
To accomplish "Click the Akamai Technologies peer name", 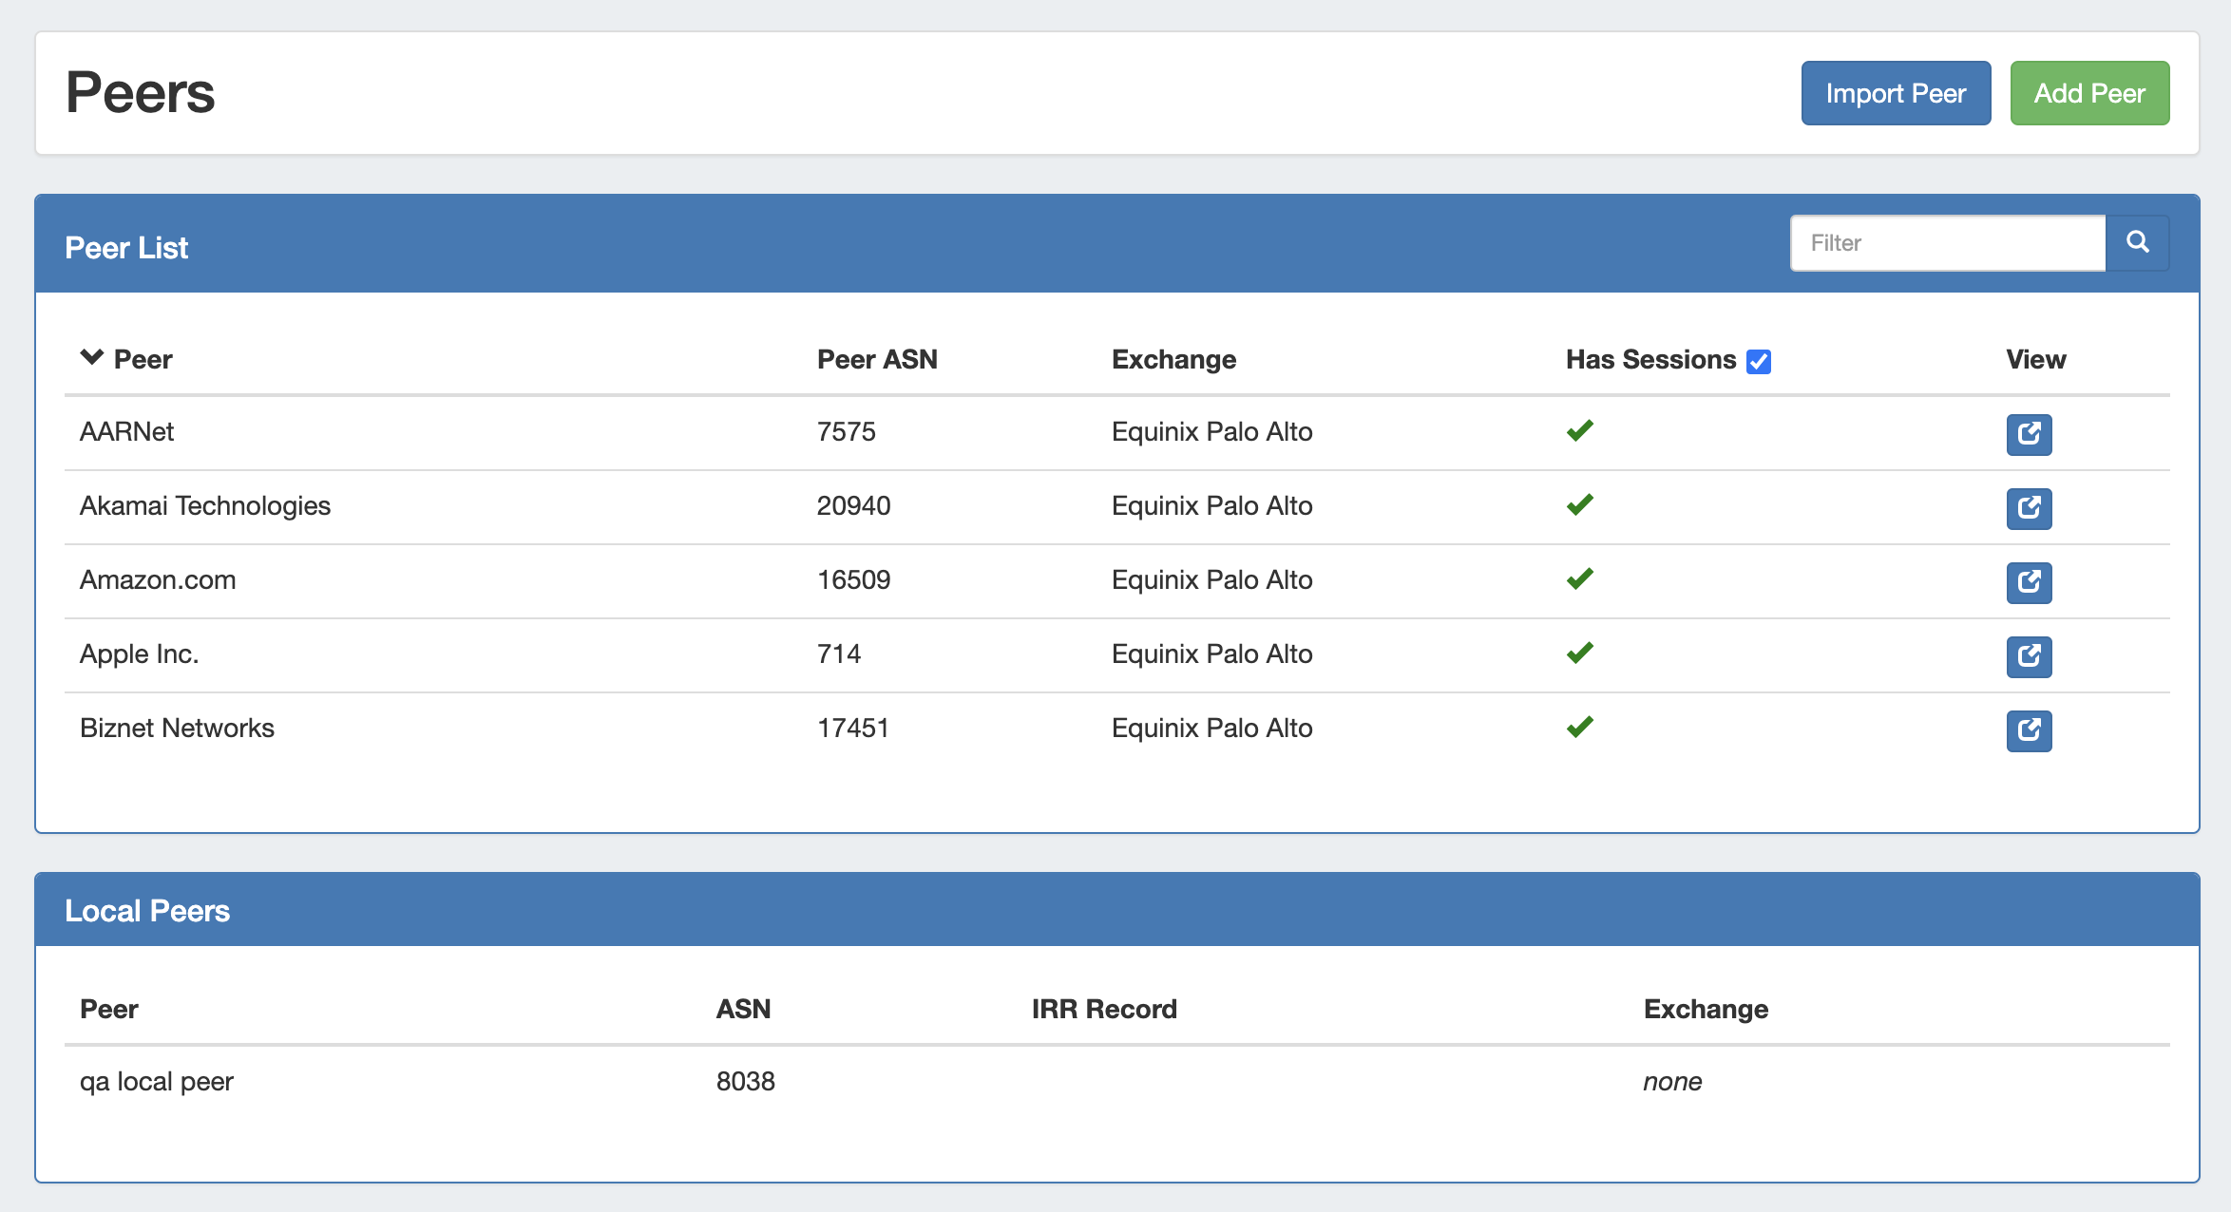I will click(205, 505).
